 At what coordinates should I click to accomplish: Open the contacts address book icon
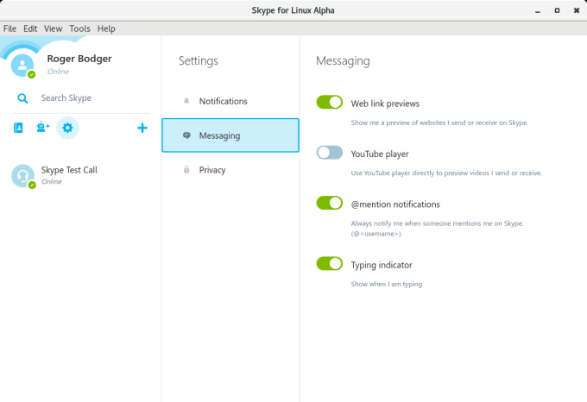pyautogui.click(x=19, y=128)
